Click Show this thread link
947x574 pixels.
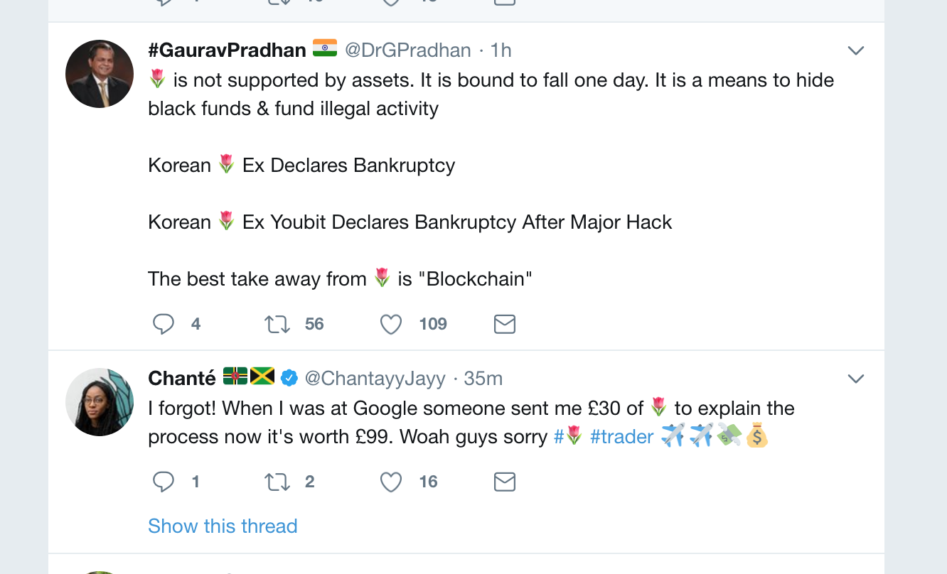point(223,526)
